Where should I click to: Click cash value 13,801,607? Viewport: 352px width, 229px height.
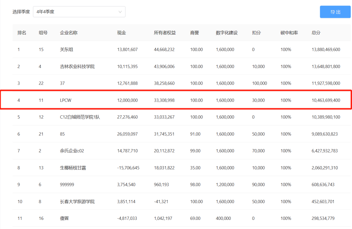pos(127,50)
